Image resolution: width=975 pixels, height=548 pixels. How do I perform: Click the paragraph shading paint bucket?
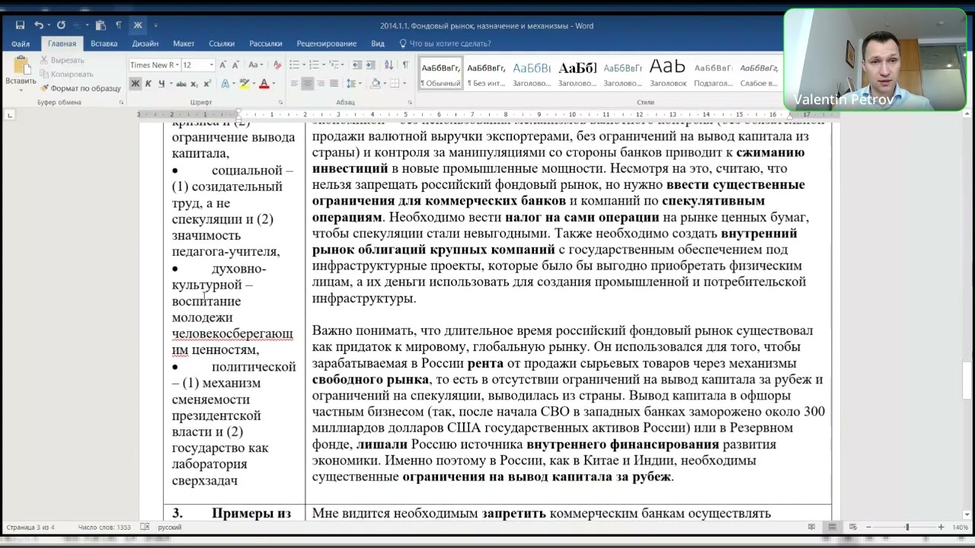click(376, 84)
